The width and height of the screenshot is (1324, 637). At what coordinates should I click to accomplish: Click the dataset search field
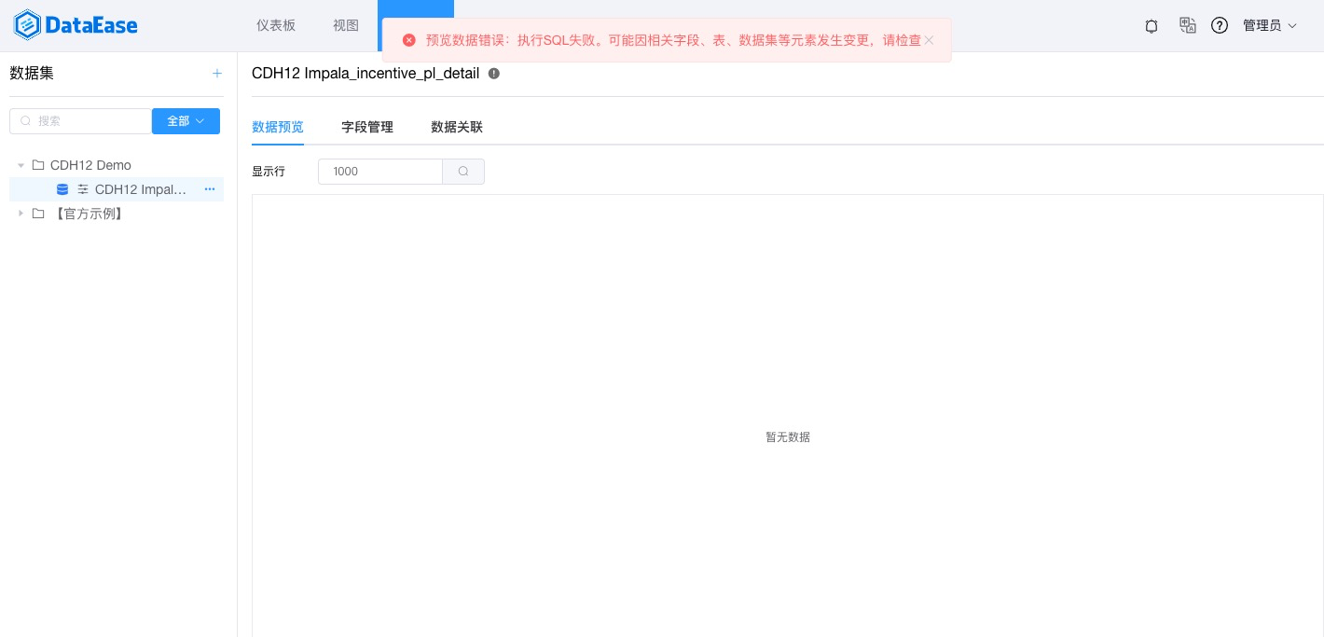(80, 121)
